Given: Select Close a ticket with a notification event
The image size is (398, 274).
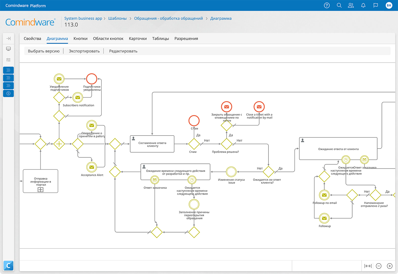Looking at the screenshot, I should 259,107.
